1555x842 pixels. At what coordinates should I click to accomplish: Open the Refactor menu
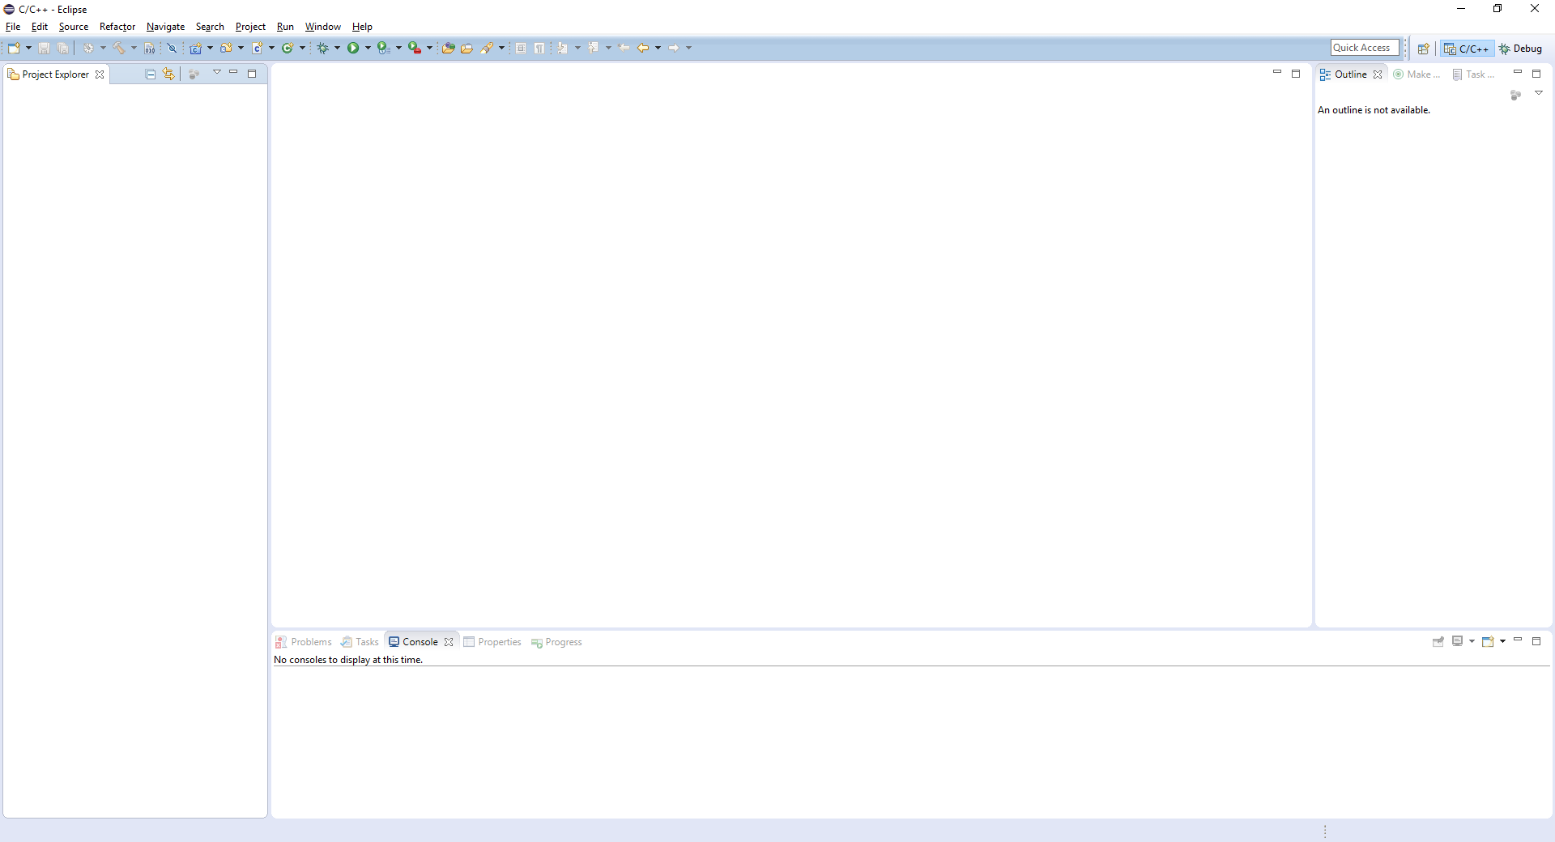click(117, 27)
